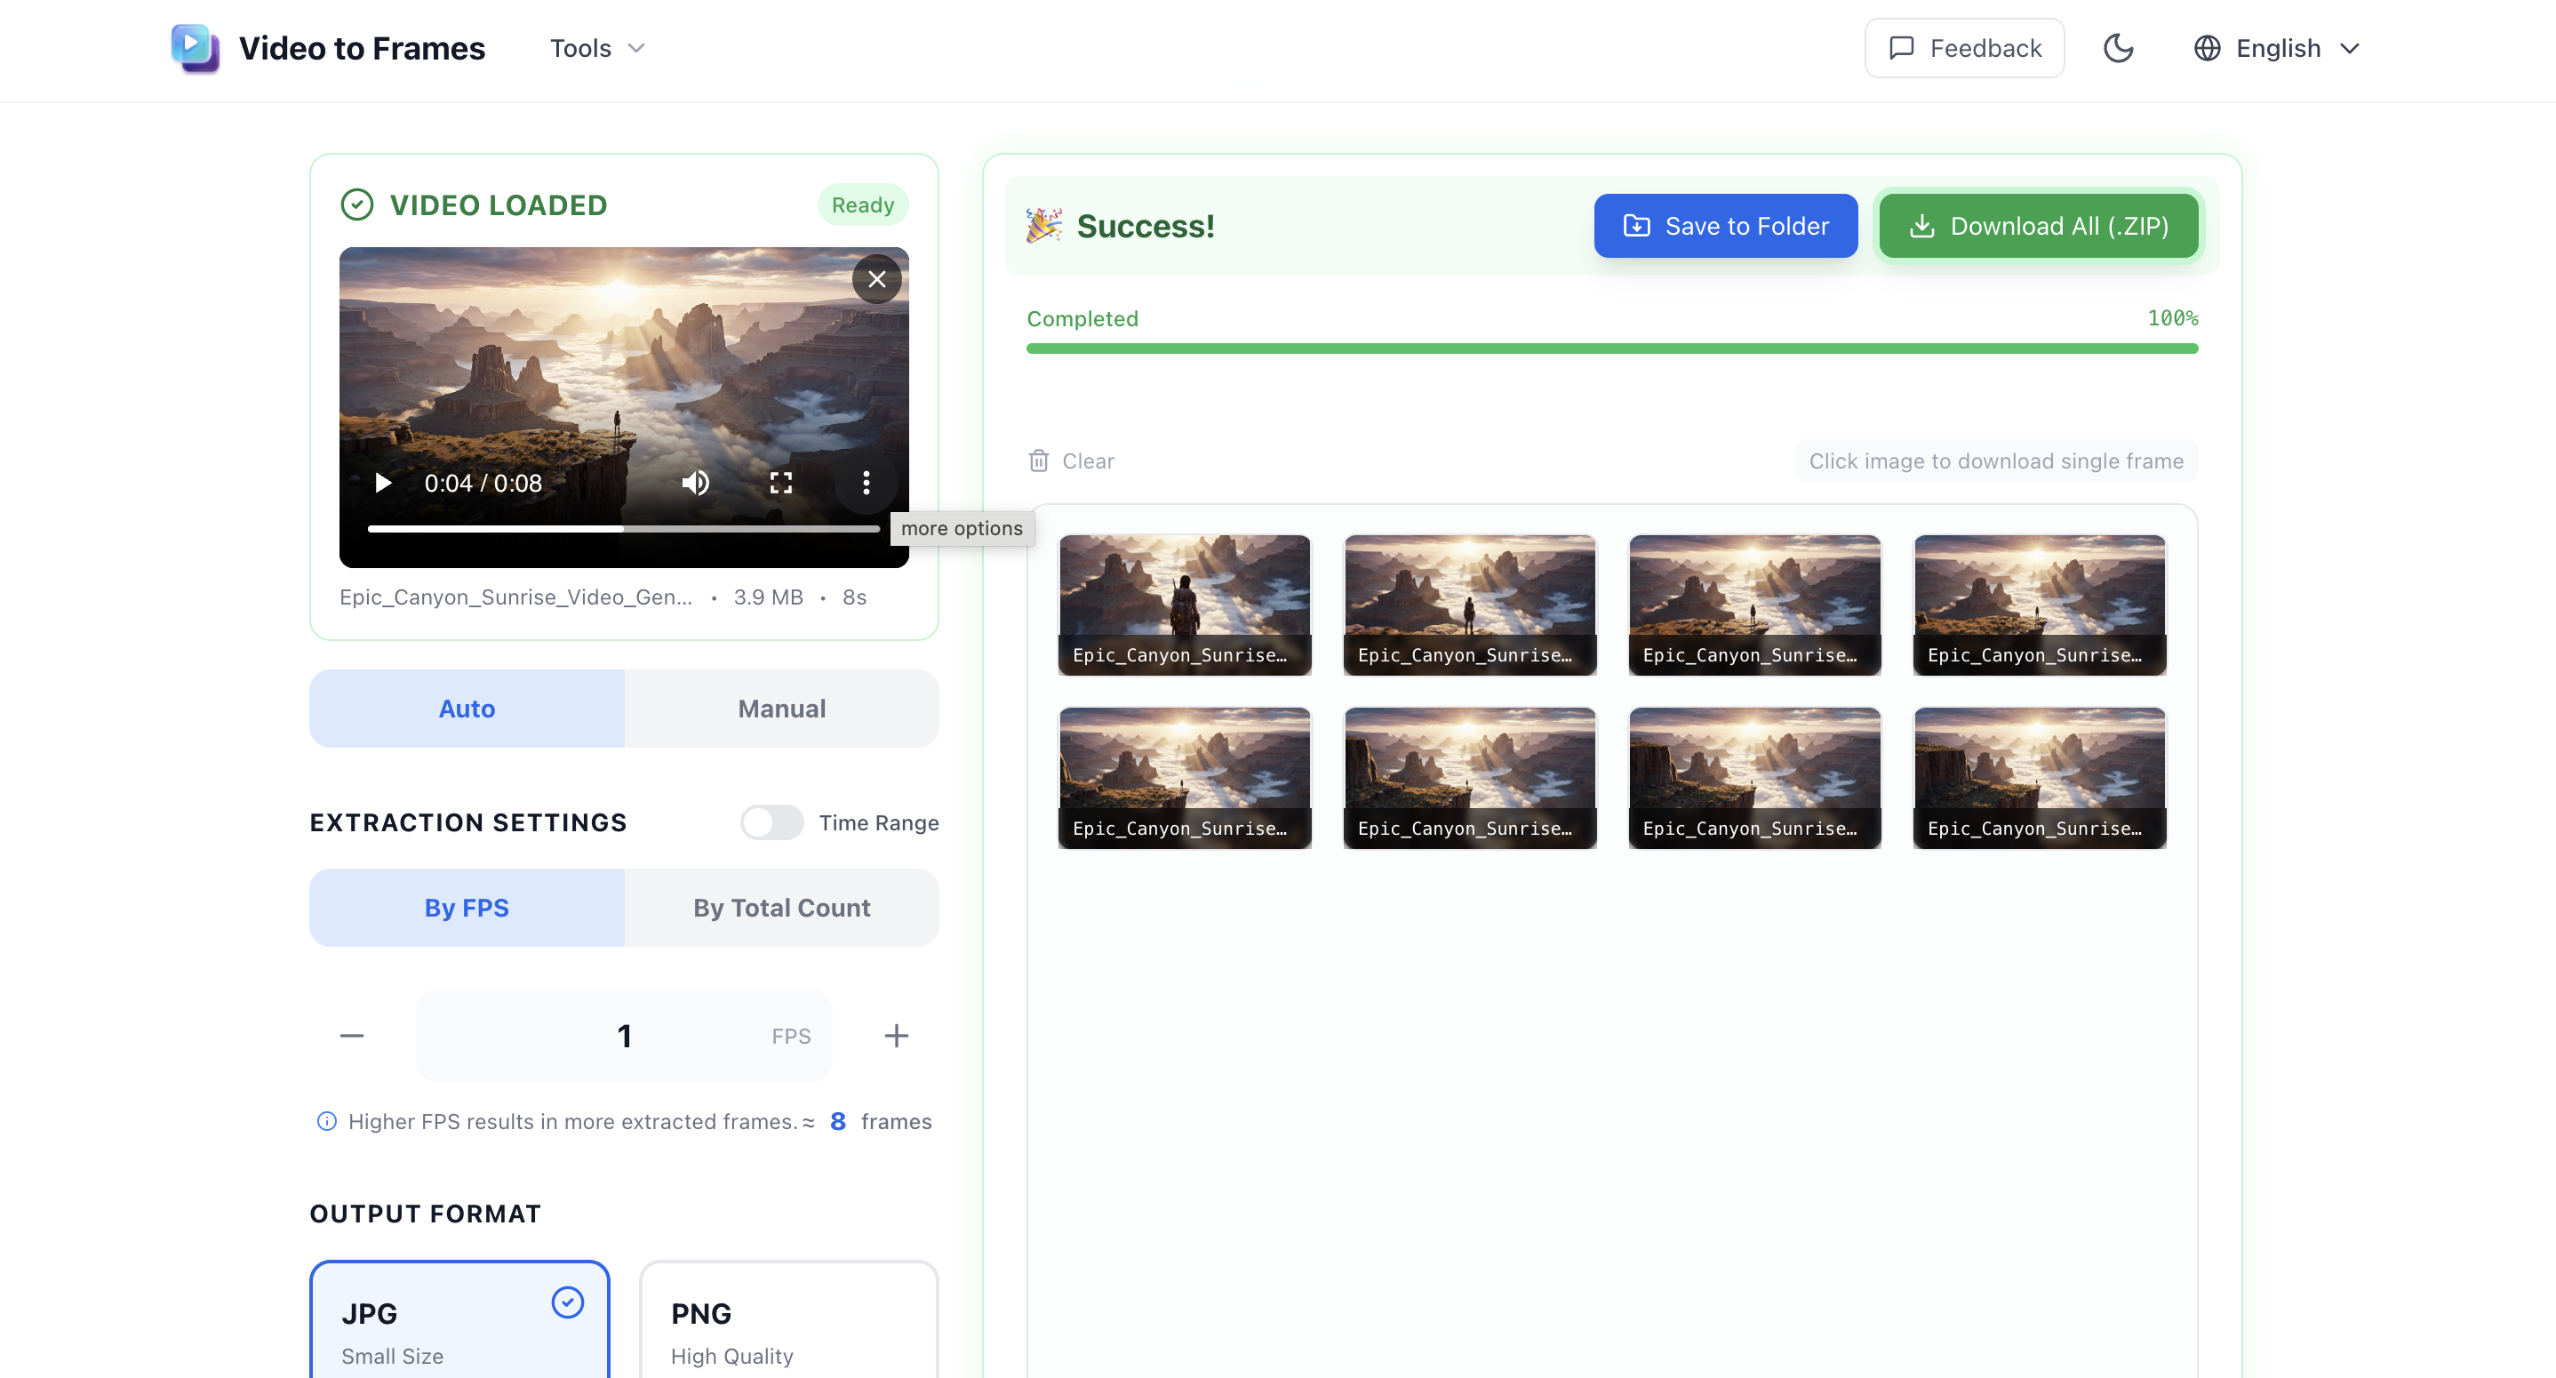Clear extracted frames with trash icon
The height and width of the screenshot is (1378, 2556).
tap(1072, 461)
